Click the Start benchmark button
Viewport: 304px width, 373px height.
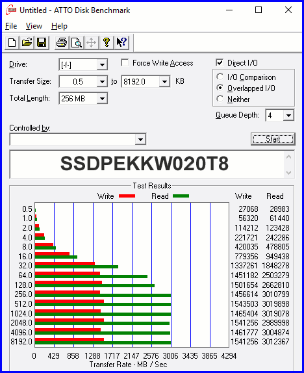click(x=273, y=139)
